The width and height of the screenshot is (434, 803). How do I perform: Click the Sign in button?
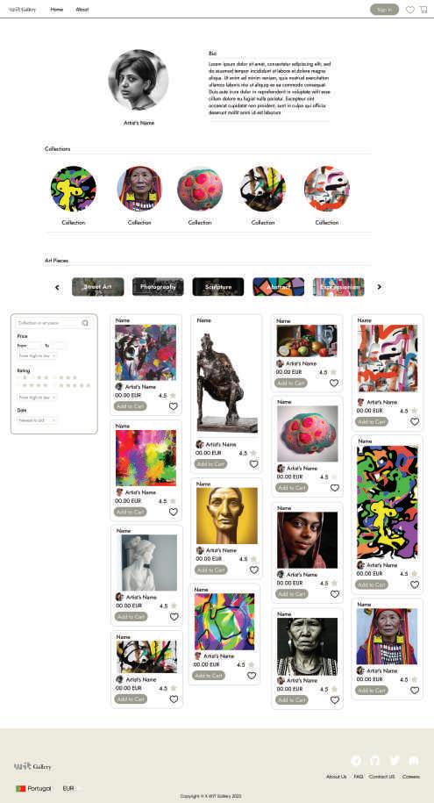point(384,10)
